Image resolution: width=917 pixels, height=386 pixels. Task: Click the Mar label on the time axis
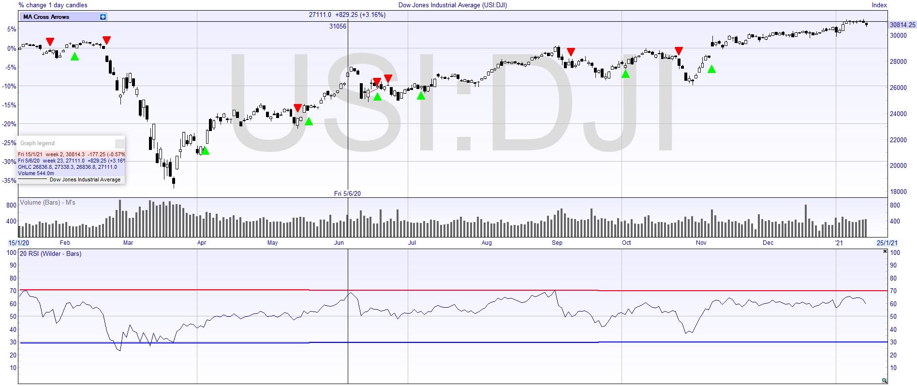coord(128,243)
